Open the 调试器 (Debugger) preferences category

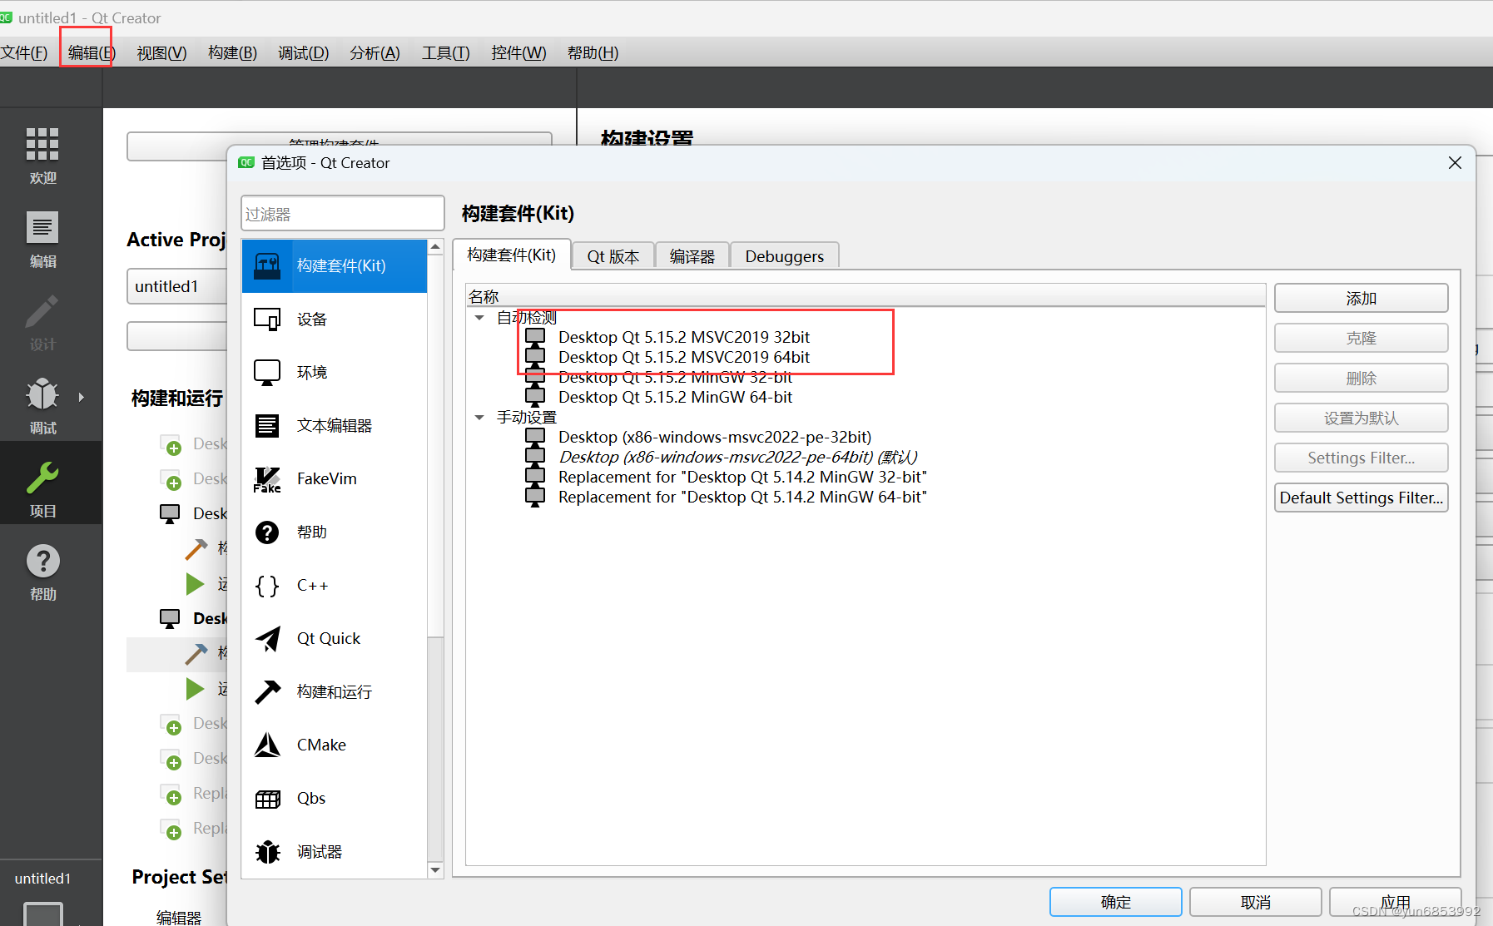[x=335, y=852]
